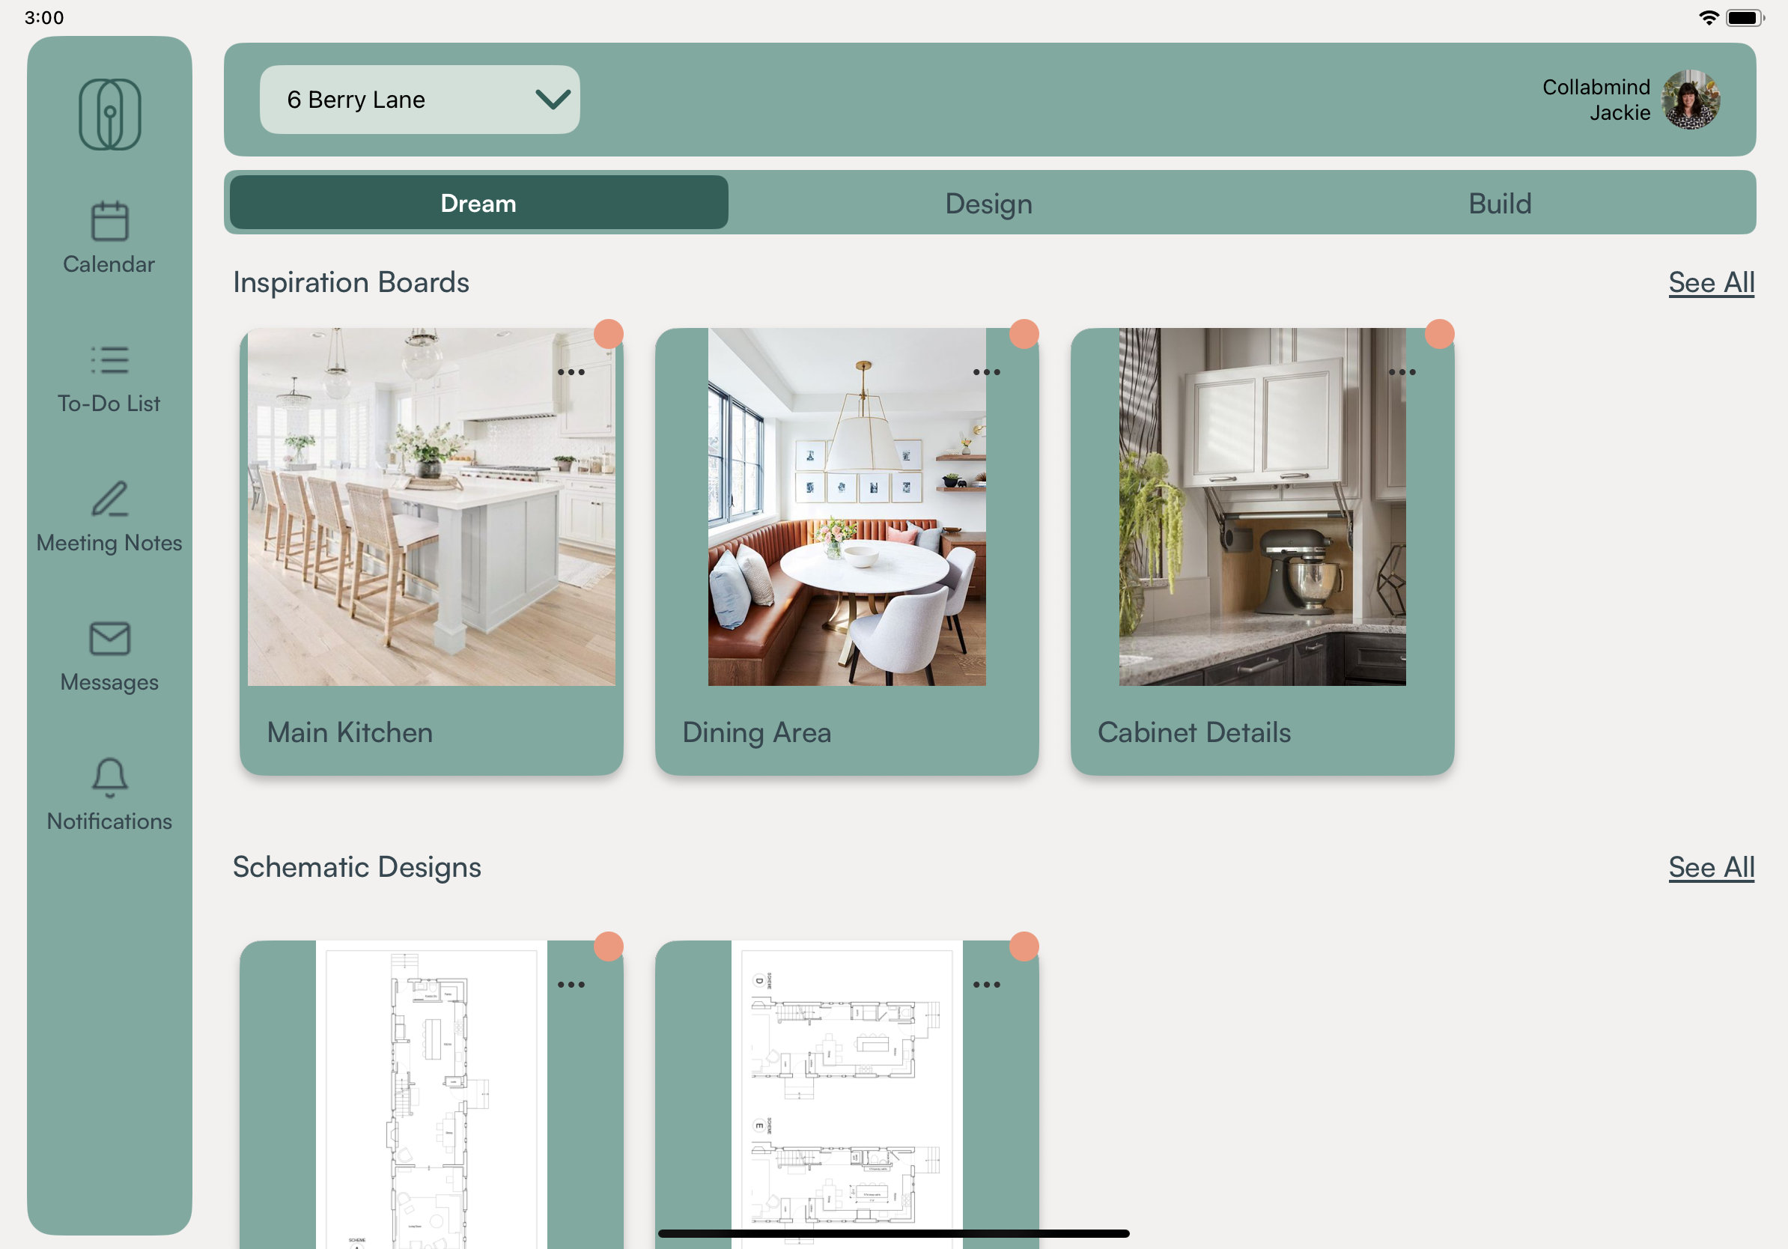Click See All for Schematic Designs

click(x=1710, y=867)
